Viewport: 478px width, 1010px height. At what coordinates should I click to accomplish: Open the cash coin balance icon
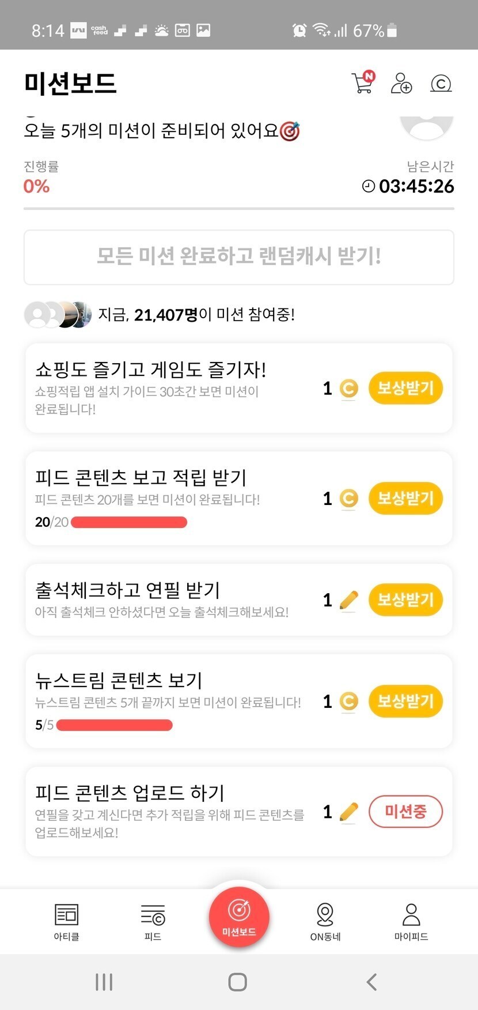coord(441,84)
